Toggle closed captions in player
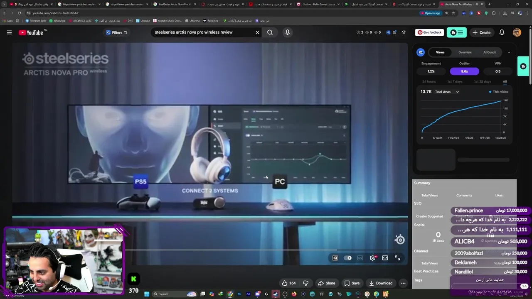This screenshot has width=532, height=299. (x=360, y=258)
